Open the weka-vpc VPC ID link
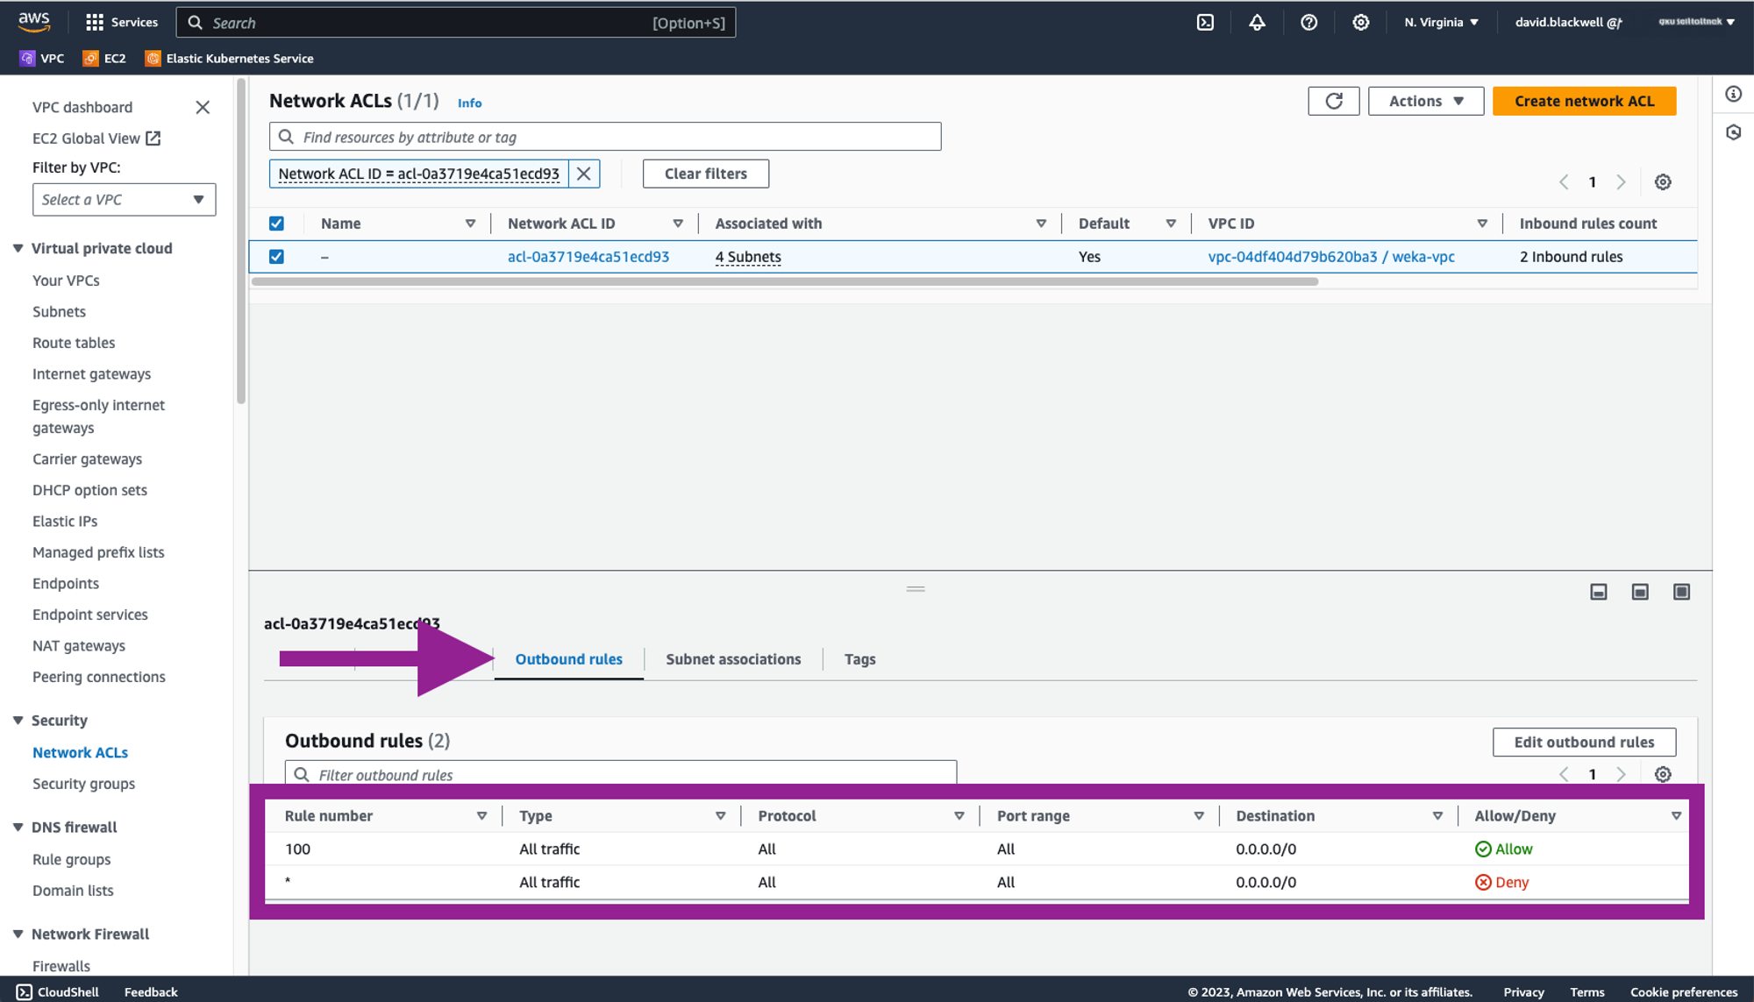Image resolution: width=1754 pixels, height=1002 pixels. 1330,257
